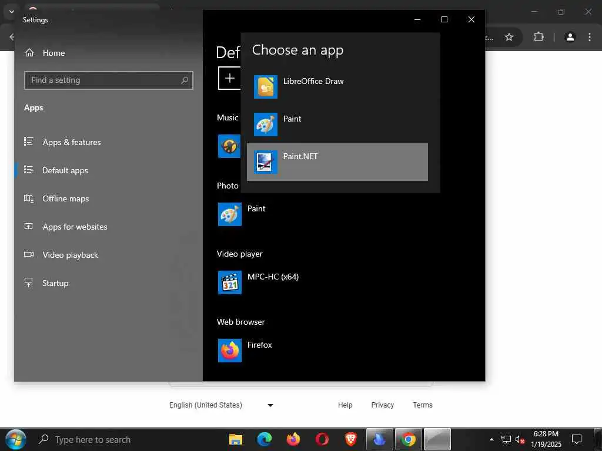602x451 pixels.
Task: Launch Opera from the taskbar
Action: coord(322,439)
